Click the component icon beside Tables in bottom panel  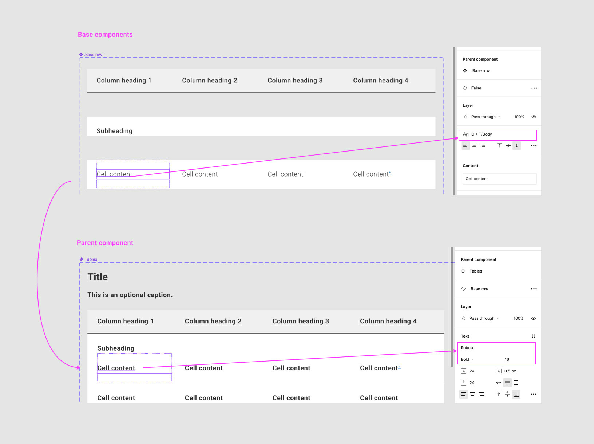[x=463, y=271]
